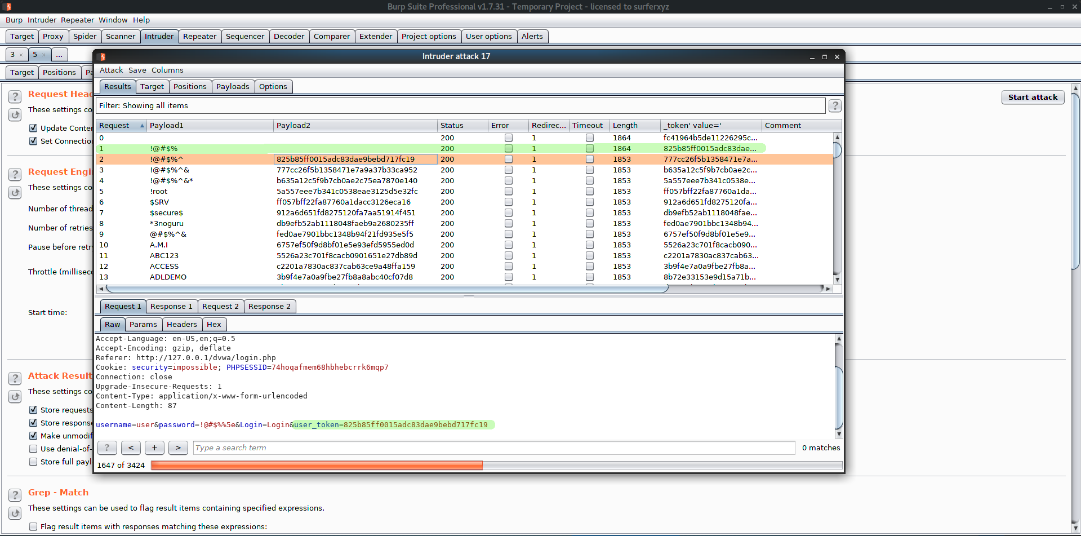1081x536 pixels.
Task: Sort by Length column header
Action: click(634, 125)
